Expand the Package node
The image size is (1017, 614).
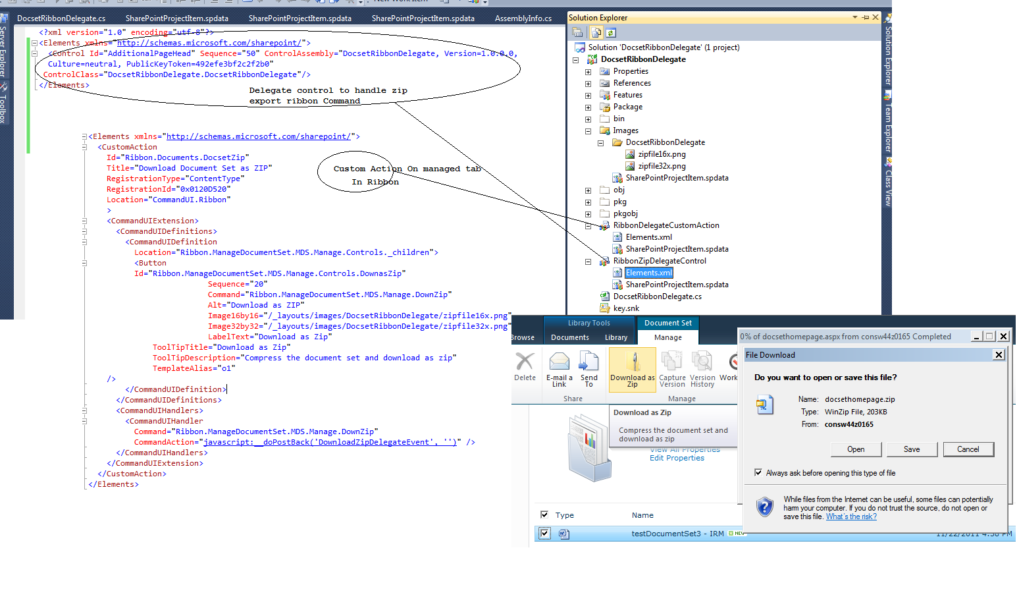point(588,107)
